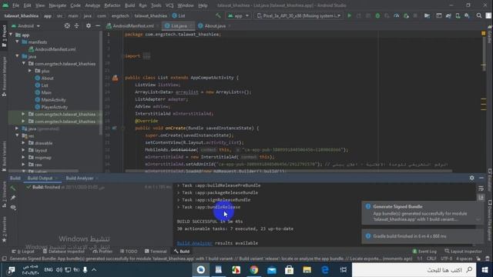Open Build panel settings gear
This screenshot has width=493, height=277.
coord(472,178)
